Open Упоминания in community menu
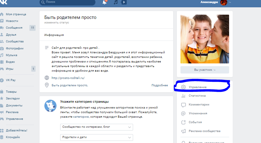 coord(198,113)
